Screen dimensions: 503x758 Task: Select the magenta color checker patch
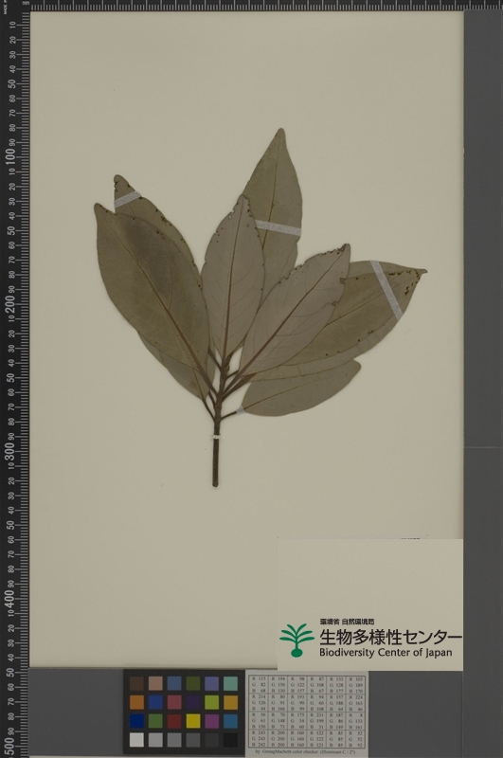tap(212, 721)
